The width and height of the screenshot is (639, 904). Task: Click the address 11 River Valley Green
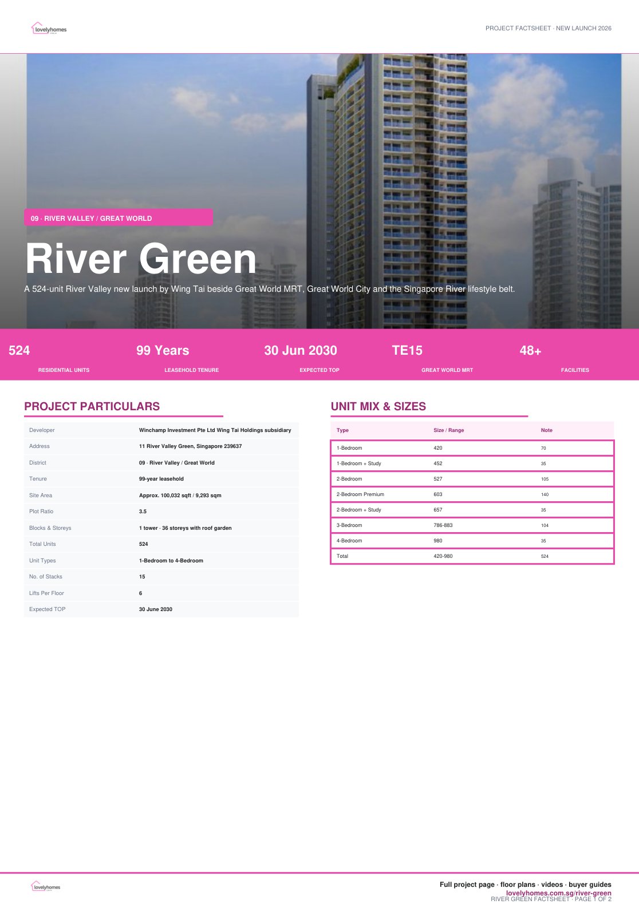click(190, 446)
